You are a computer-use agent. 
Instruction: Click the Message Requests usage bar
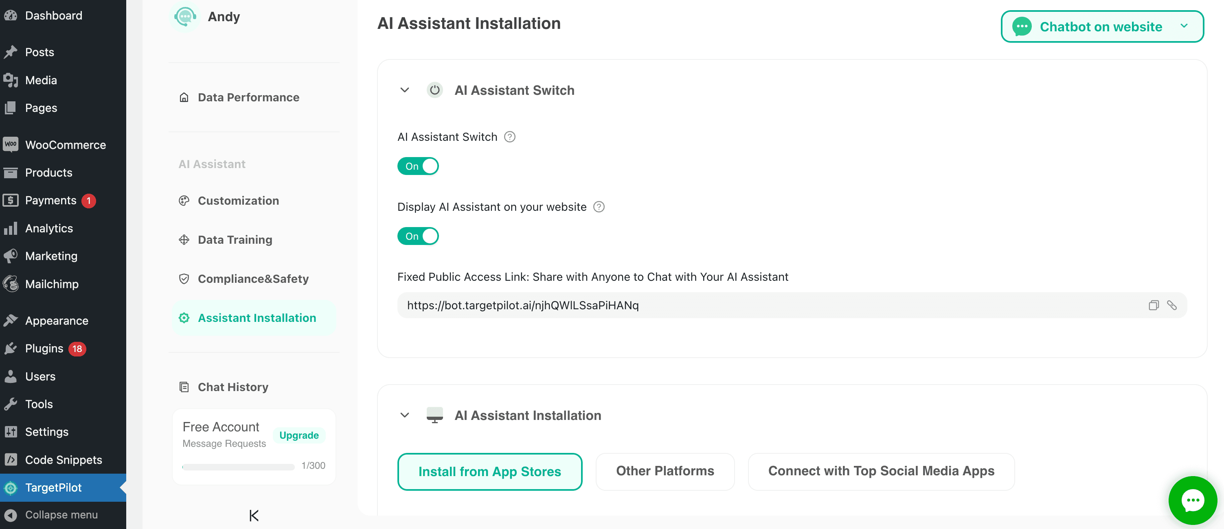(238, 467)
